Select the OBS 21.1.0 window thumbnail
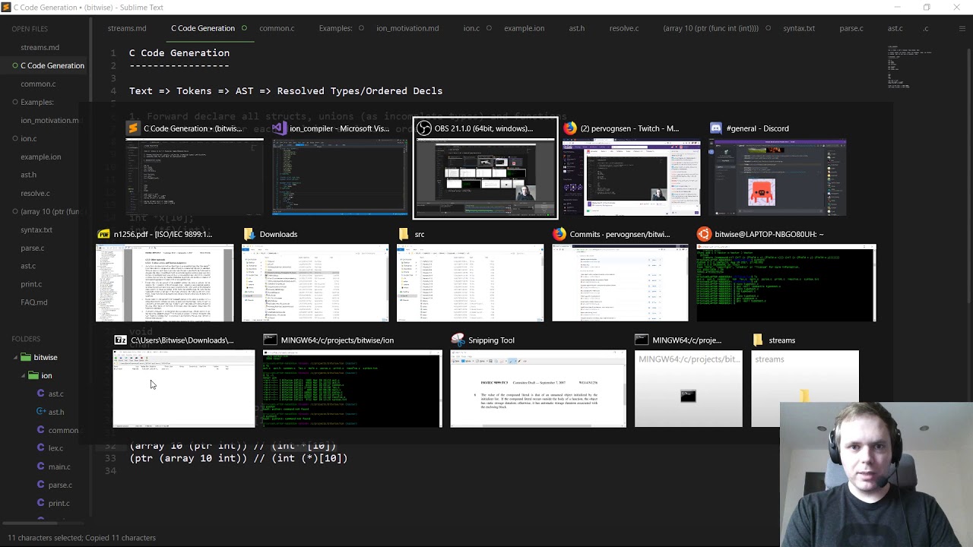The height and width of the screenshot is (547, 973). click(x=485, y=178)
